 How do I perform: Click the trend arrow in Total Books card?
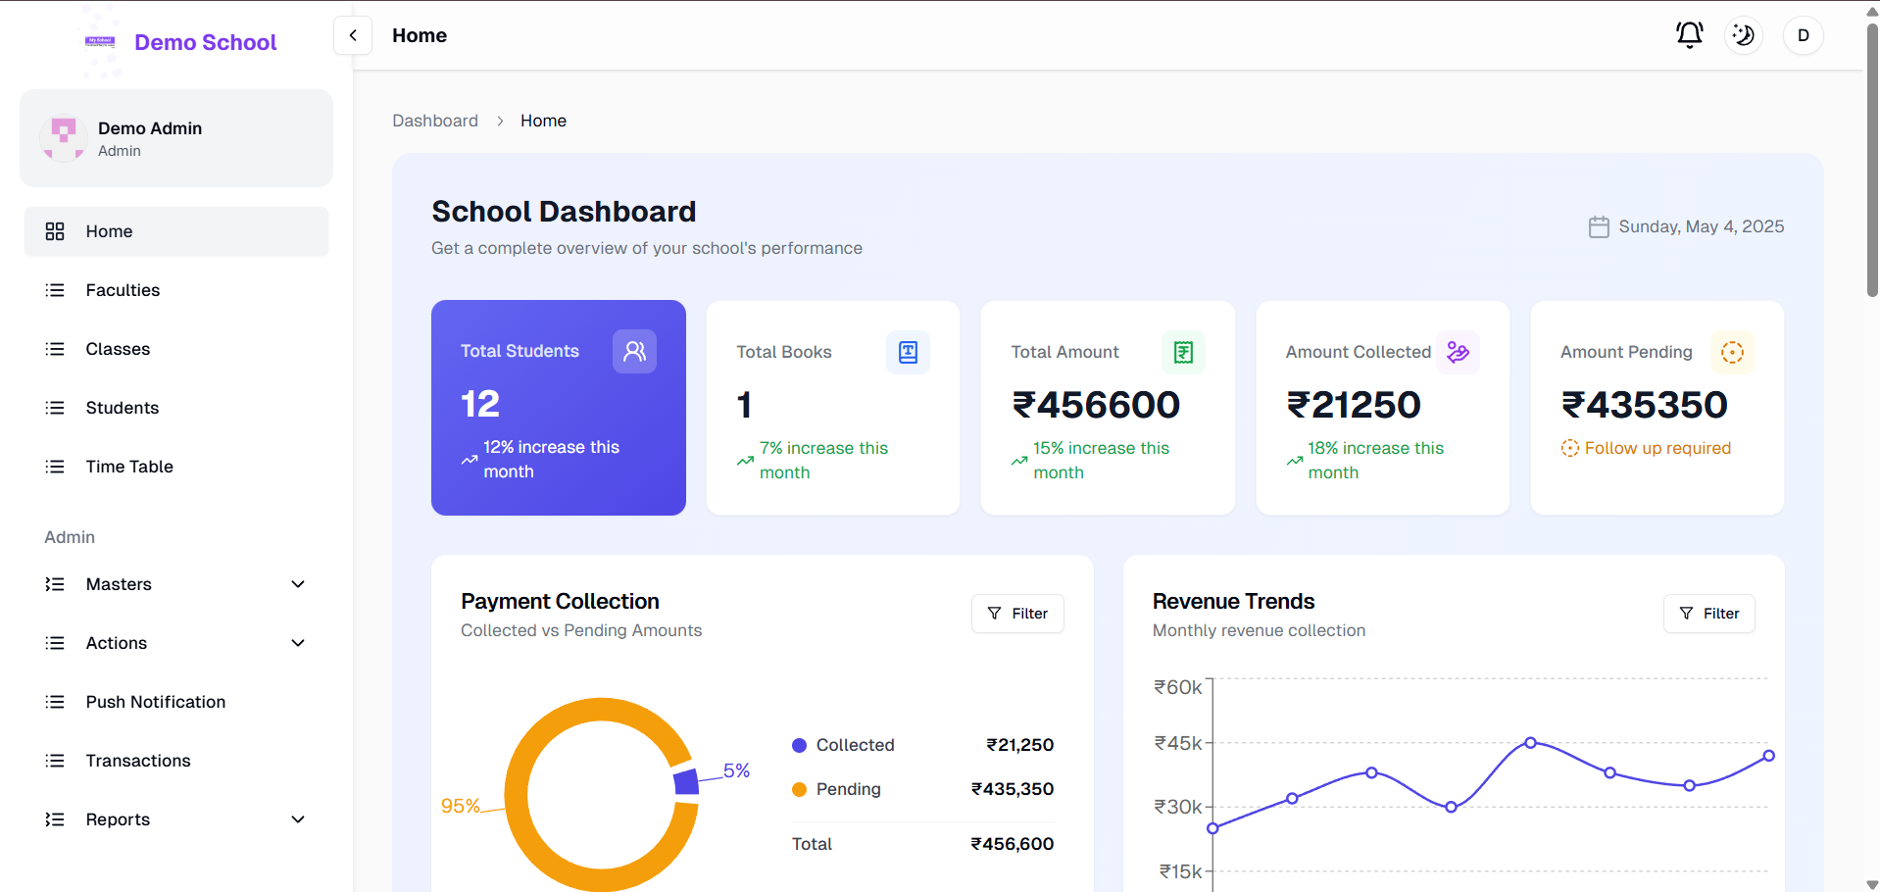pyautogui.click(x=746, y=461)
